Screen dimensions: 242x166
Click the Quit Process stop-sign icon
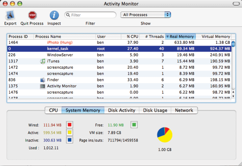pyautogui.click(x=32, y=15)
